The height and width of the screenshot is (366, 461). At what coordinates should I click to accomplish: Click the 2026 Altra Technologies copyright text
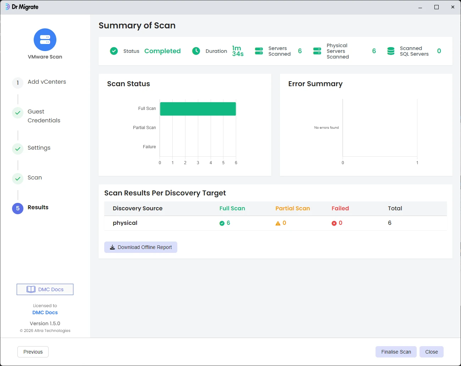tap(45, 331)
